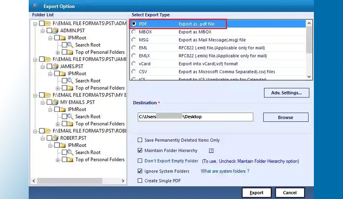This screenshot has width=343, height=199.
Task: Click the MY EMAILS .PST file icon
Action: (55, 102)
